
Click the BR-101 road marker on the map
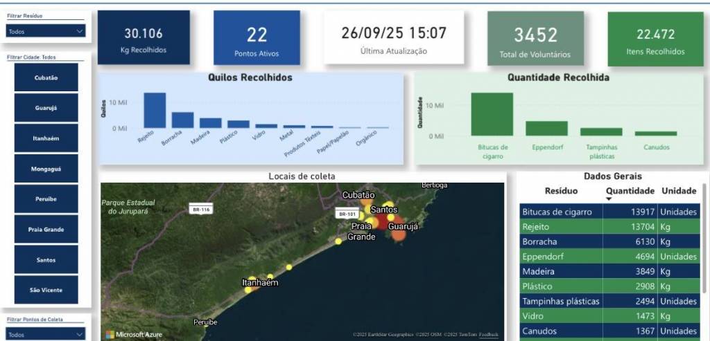[347, 214]
